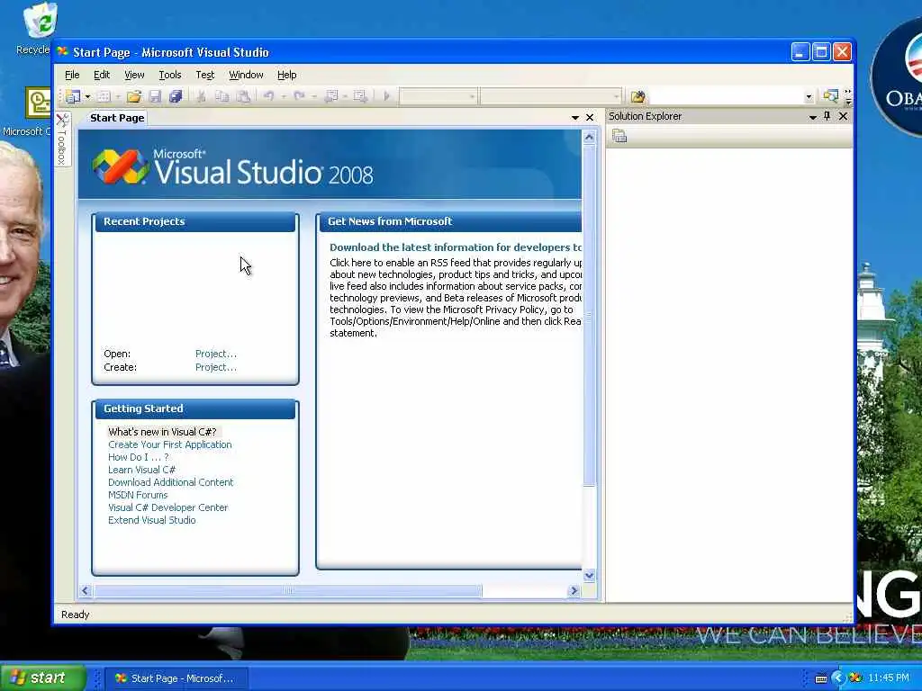The width and height of the screenshot is (922, 691).
Task: Open the Find box dropdown arrow
Action: [809, 97]
